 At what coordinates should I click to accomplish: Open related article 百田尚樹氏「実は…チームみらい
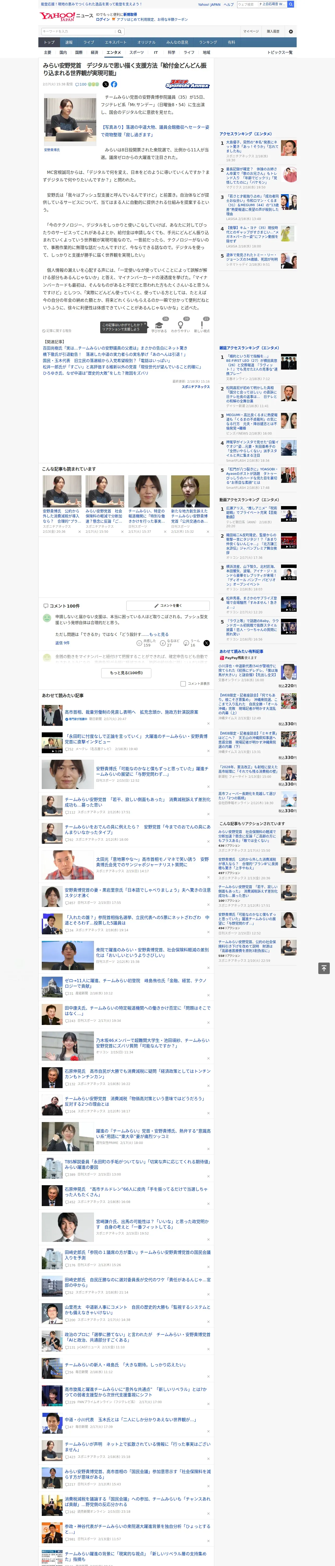point(115,348)
